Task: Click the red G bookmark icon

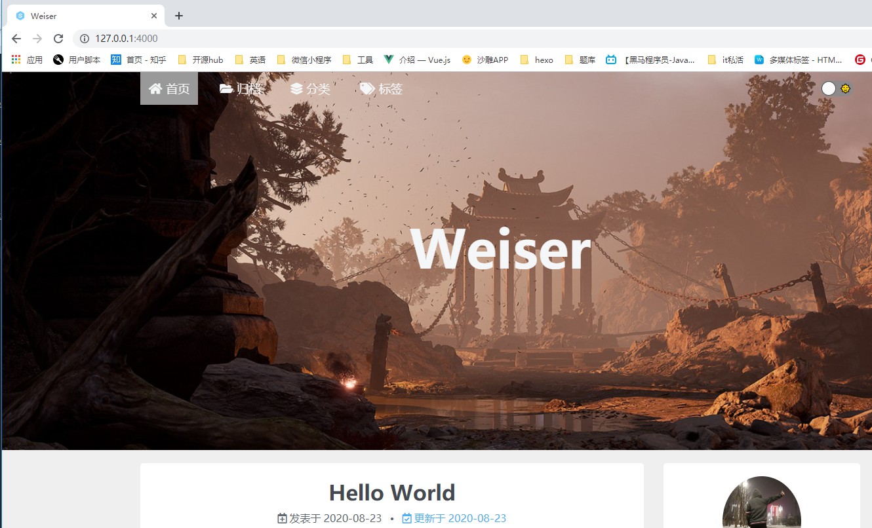Action: 860,60
